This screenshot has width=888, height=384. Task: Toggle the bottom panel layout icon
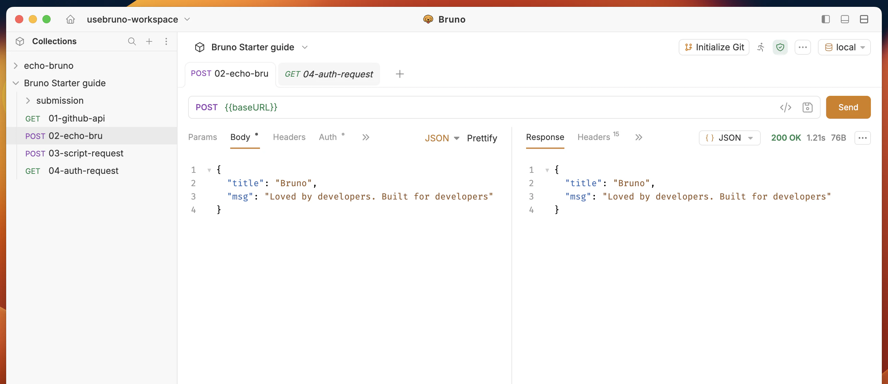(845, 19)
